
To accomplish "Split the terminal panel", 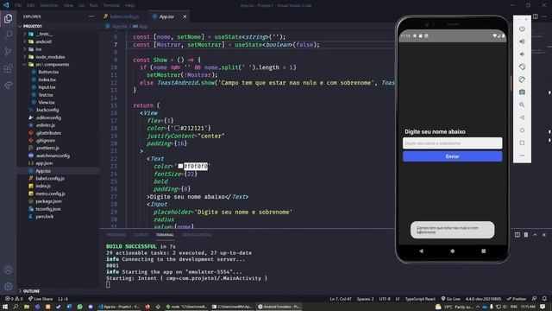I will point(517,235).
